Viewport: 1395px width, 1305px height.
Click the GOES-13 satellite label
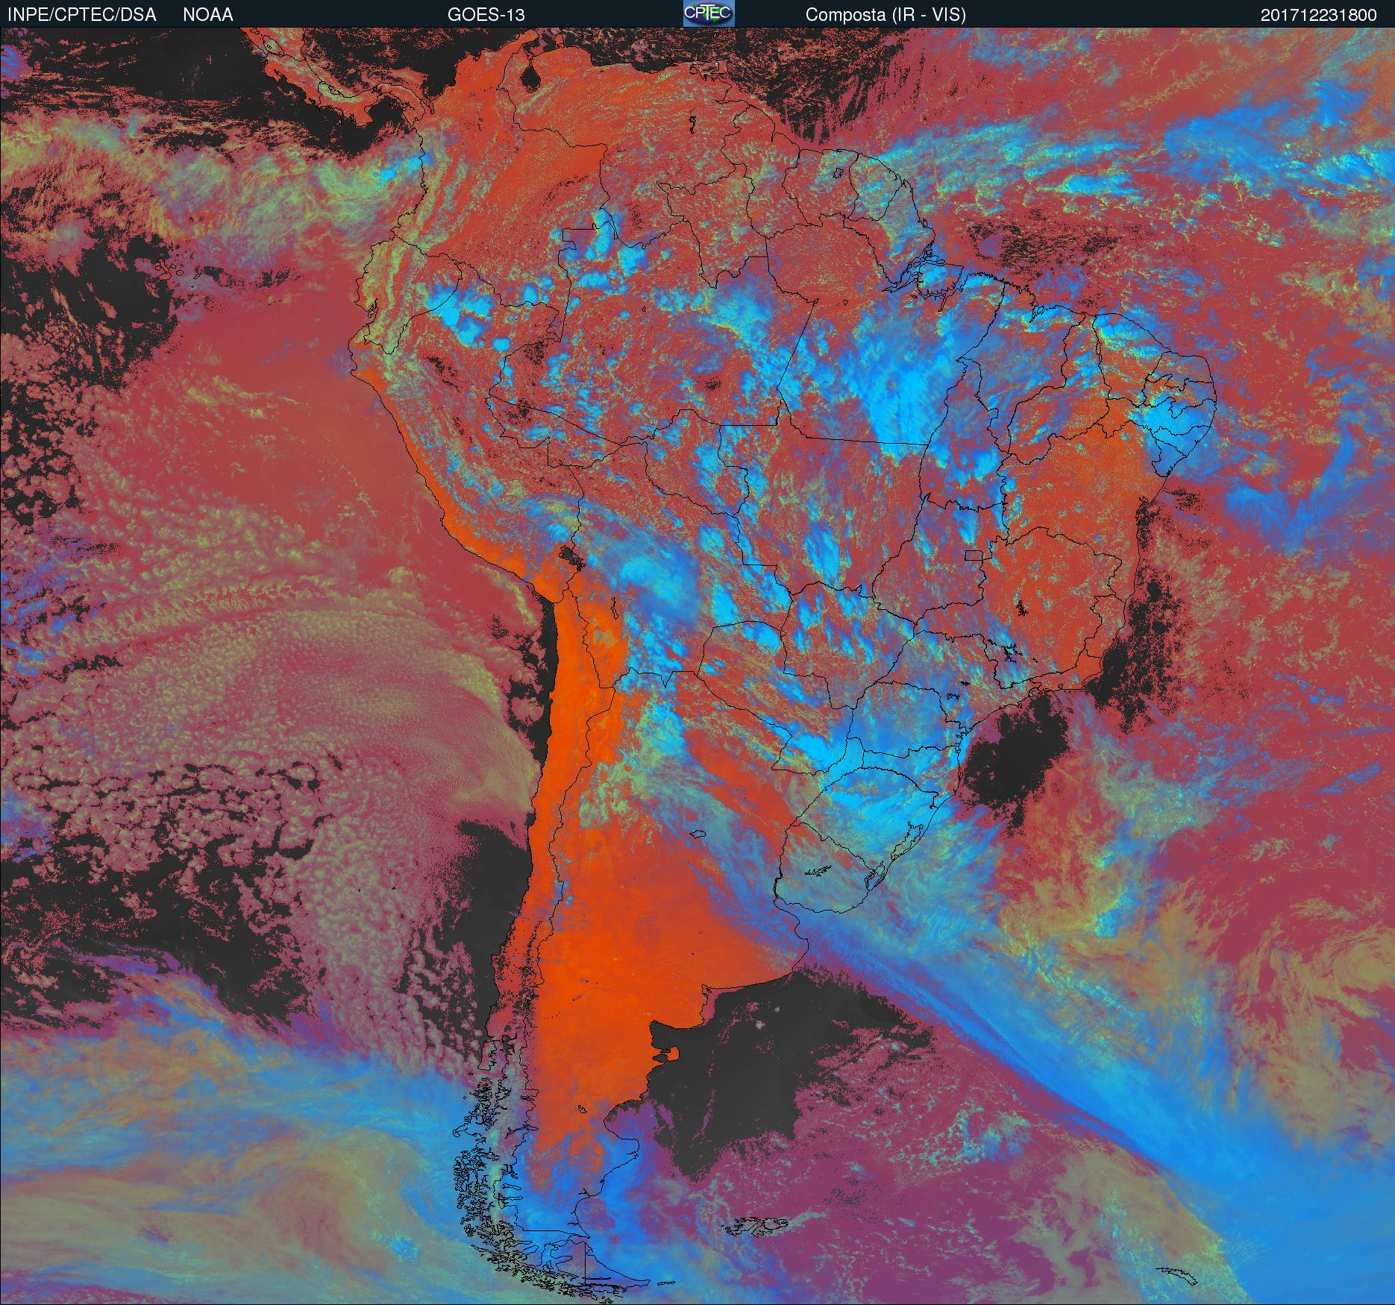click(x=486, y=15)
